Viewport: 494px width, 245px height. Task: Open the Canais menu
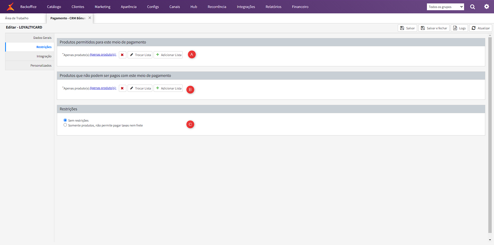(x=175, y=7)
